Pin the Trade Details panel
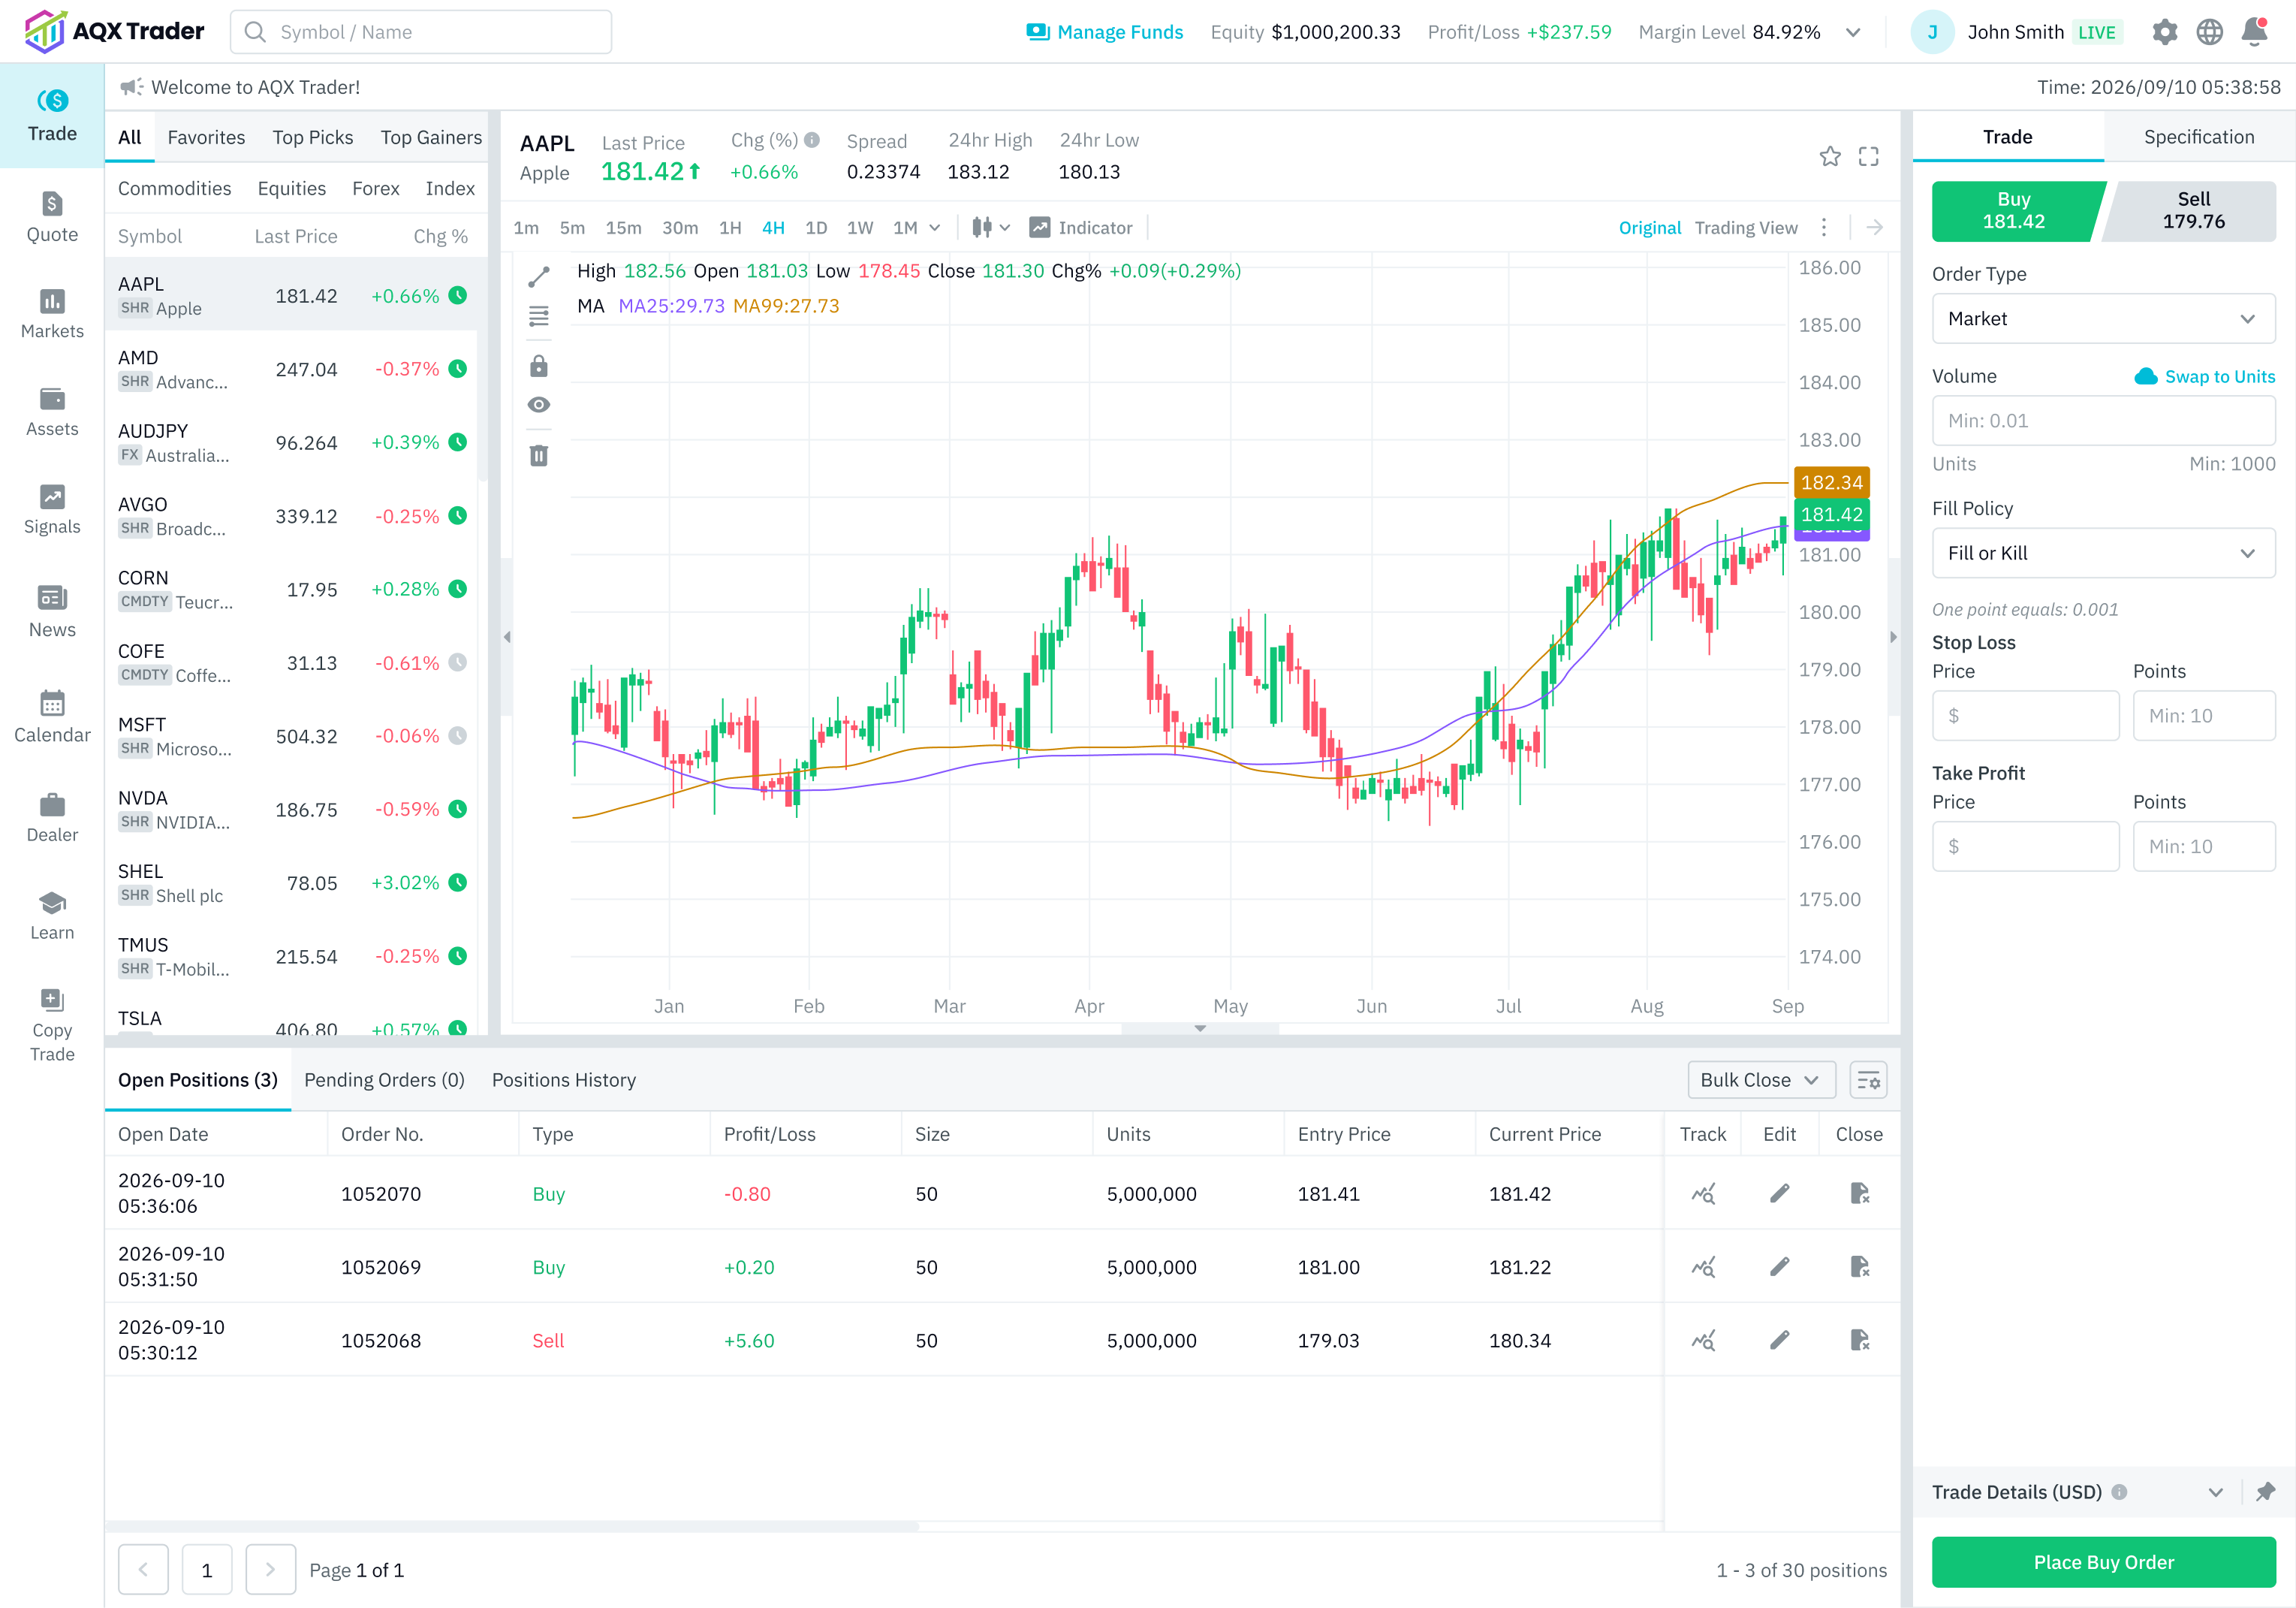The height and width of the screenshot is (1608, 2296). pyautogui.click(x=2265, y=1492)
